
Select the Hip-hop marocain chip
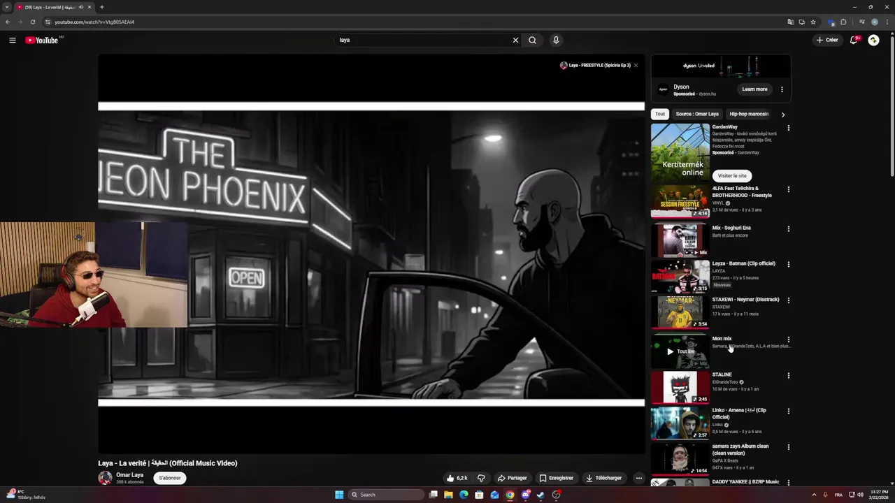(749, 114)
